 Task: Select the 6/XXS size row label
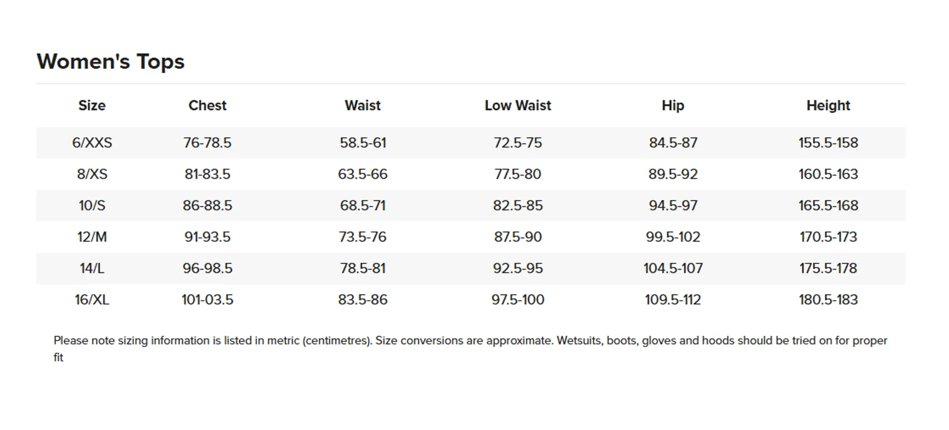click(x=92, y=143)
